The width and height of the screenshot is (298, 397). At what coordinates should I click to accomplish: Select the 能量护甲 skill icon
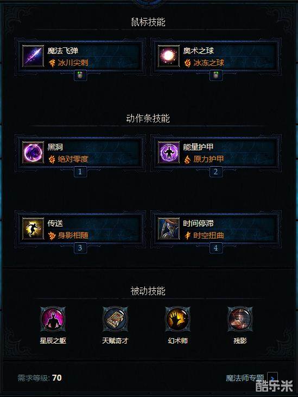(x=169, y=152)
